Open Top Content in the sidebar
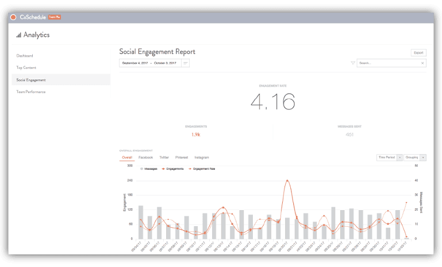This screenshot has height=267, width=442. coord(26,67)
